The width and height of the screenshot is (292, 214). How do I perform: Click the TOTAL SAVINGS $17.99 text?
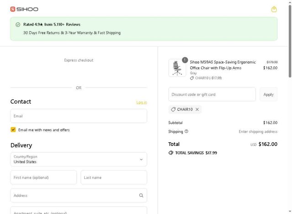[196, 153]
